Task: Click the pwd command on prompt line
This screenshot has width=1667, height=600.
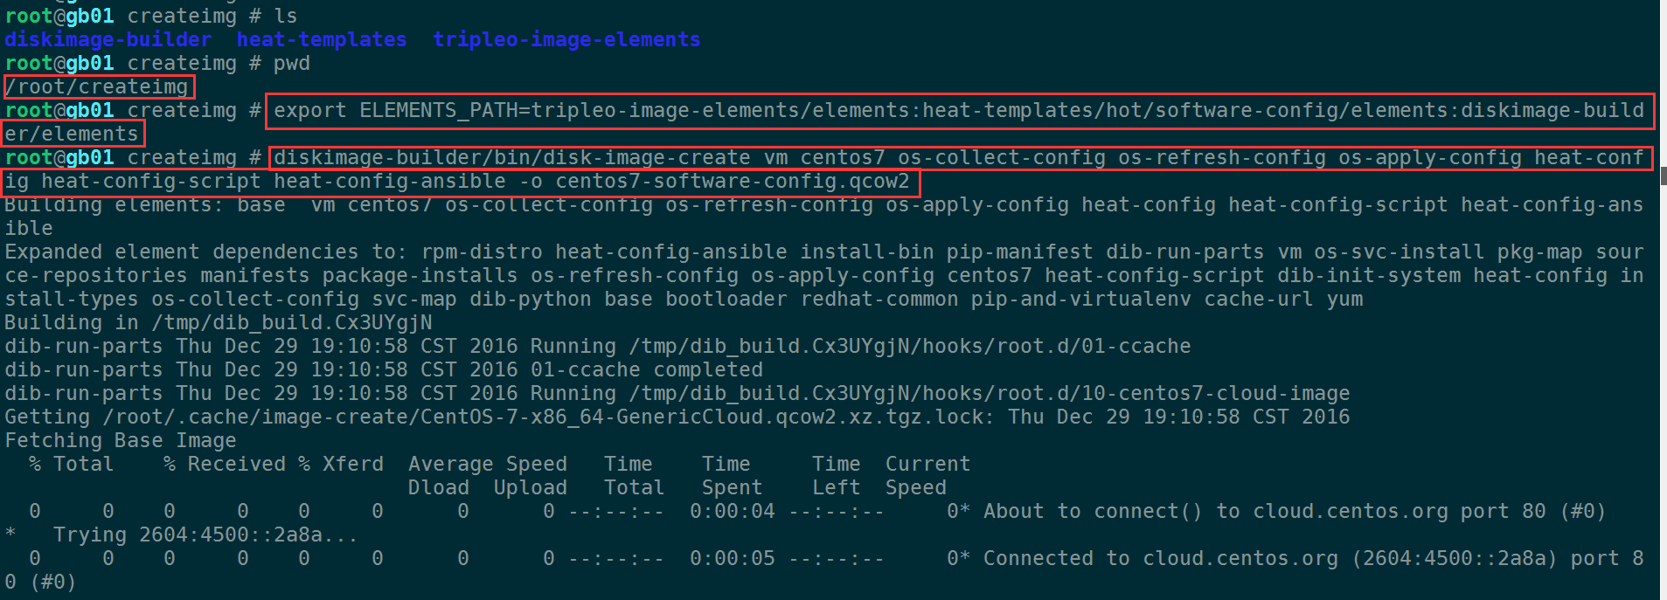Action: click(x=291, y=63)
